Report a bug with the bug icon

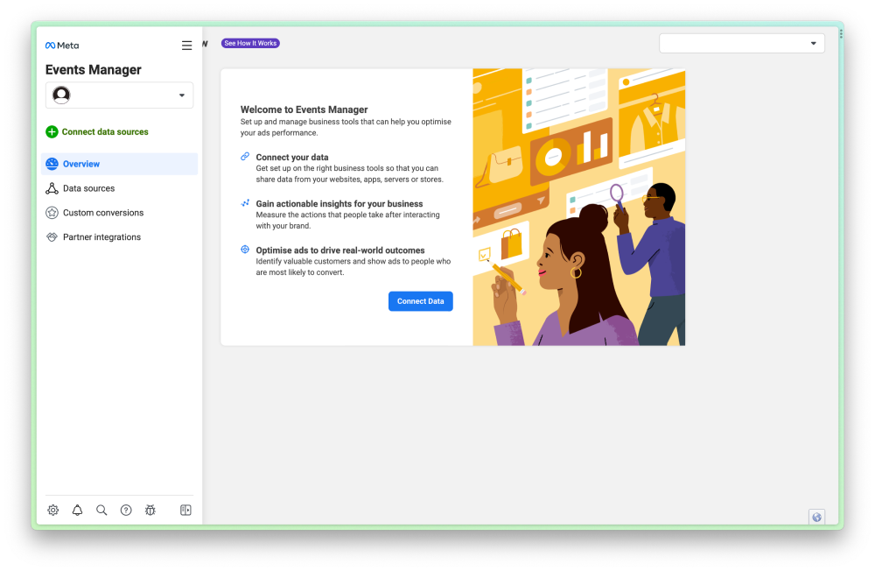150,510
